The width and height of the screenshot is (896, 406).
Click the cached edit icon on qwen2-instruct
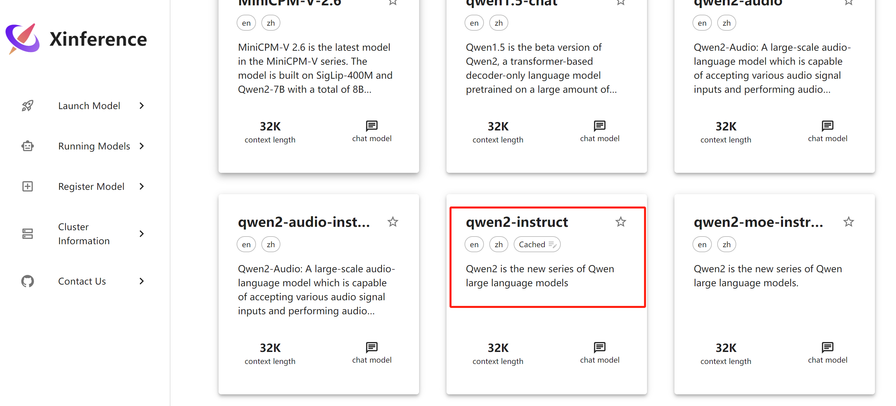(x=552, y=245)
